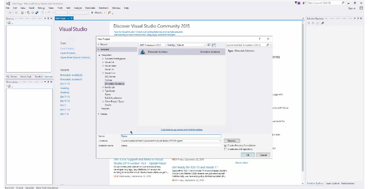
Task: Collapse the Installed node
Action: tap(99, 49)
